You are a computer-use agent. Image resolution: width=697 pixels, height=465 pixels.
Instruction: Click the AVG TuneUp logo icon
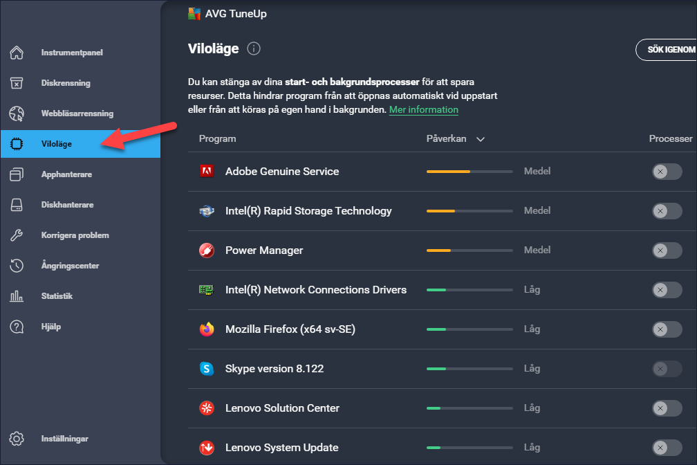pyautogui.click(x=194, y=14)
